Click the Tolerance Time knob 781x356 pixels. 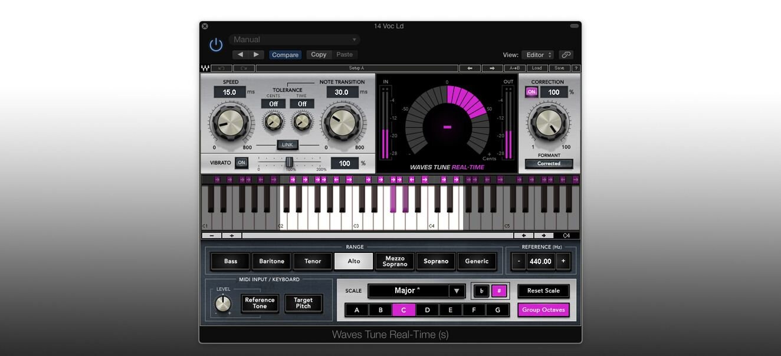[x=302, y=121]
